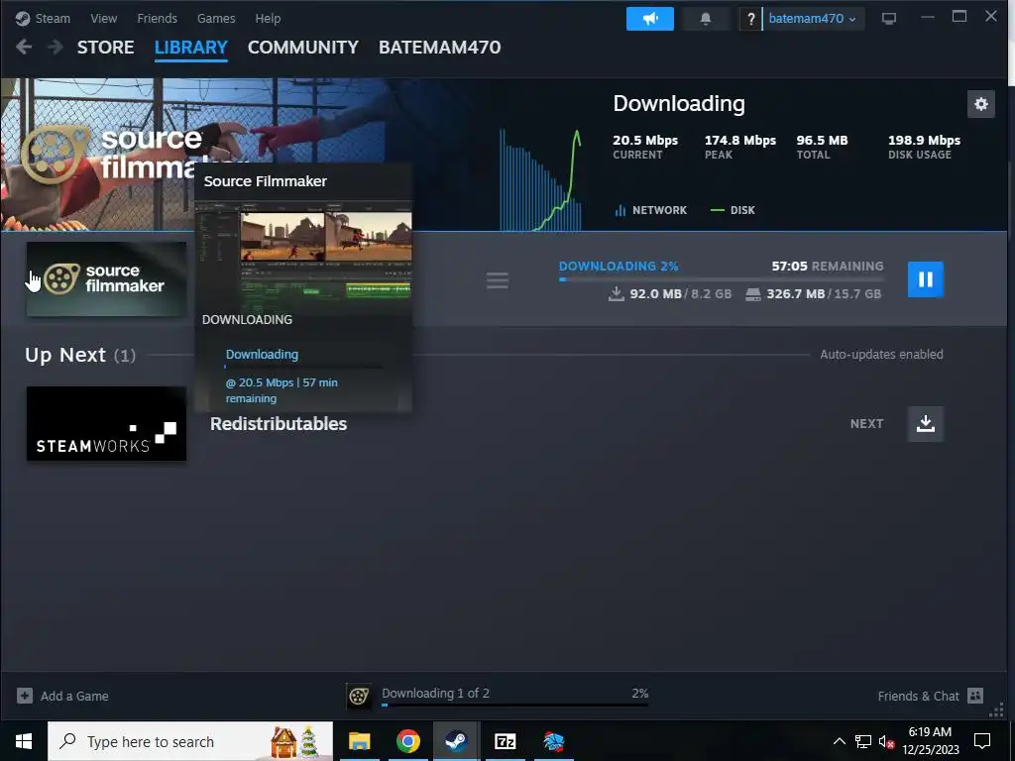Image resolution: width=1015 pixels, height=761 pixels.
Task: Open the Games menu
Action: click(x=215, y=18)
